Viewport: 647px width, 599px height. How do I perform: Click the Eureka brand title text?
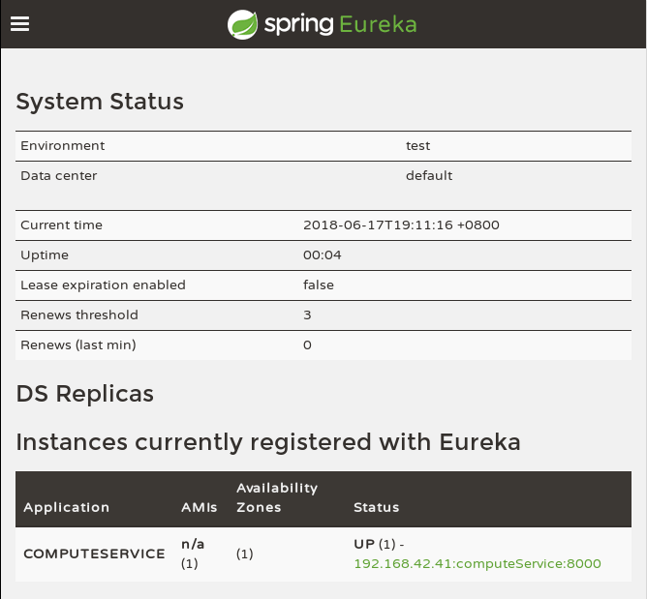tap(378, 24)
